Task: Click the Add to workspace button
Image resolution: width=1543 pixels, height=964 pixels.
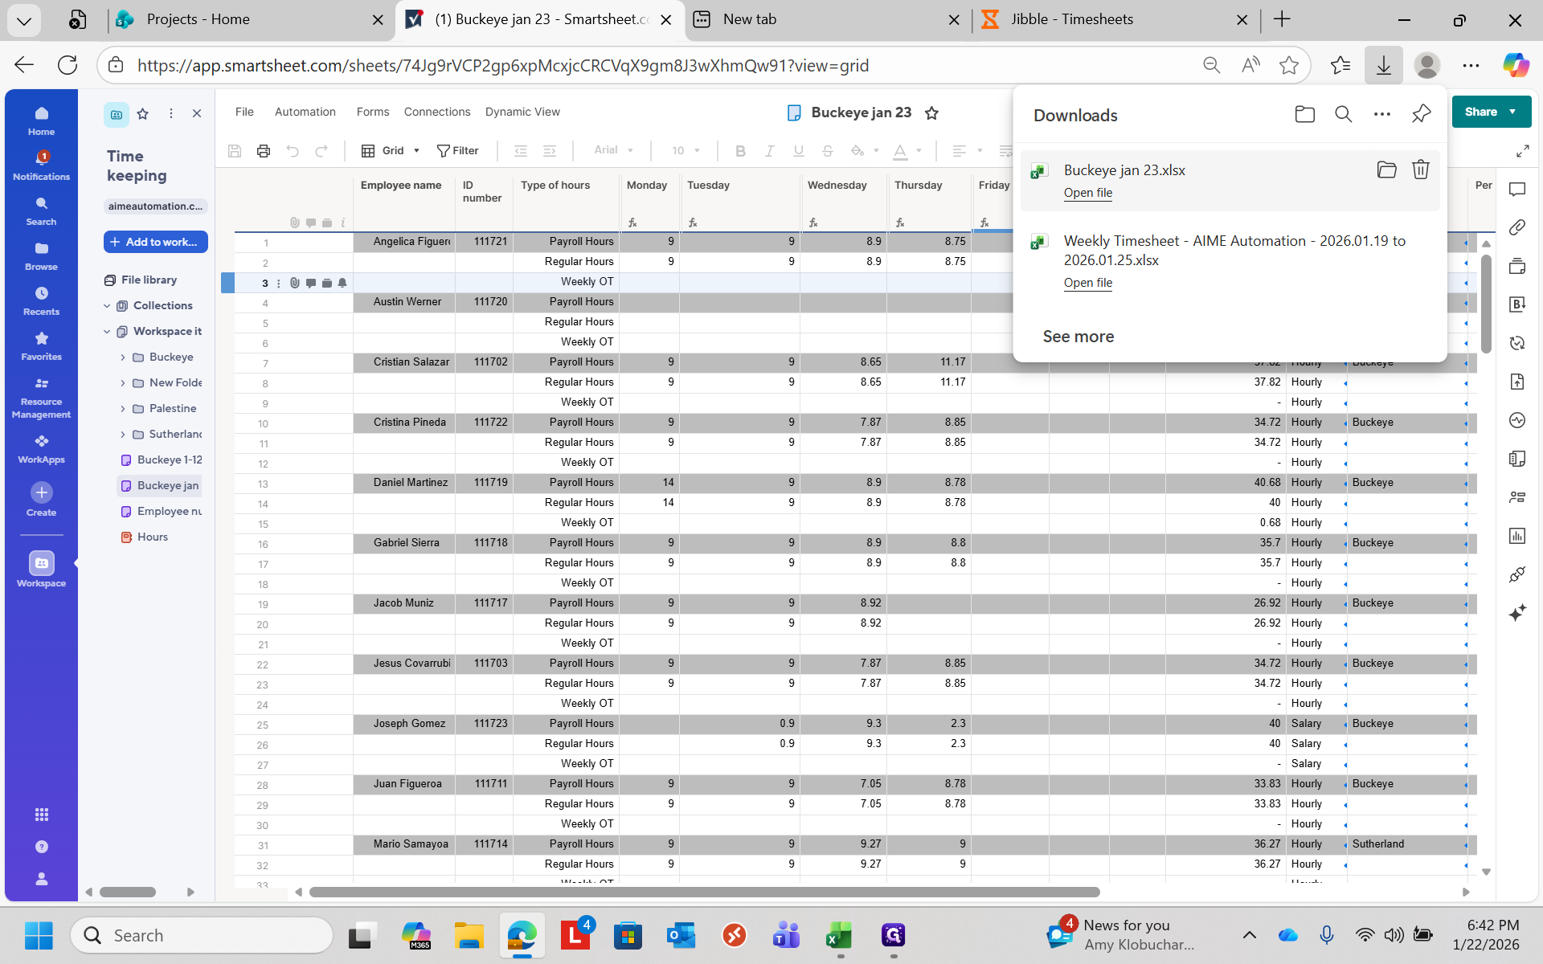Action: click(155, 242)
